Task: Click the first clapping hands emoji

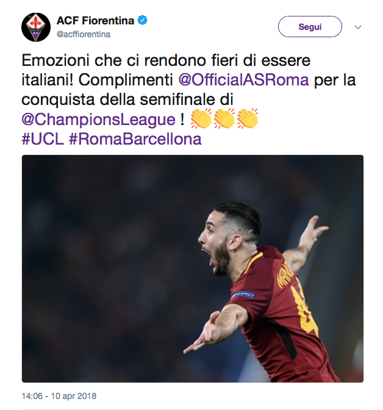Action: (201, 118)
